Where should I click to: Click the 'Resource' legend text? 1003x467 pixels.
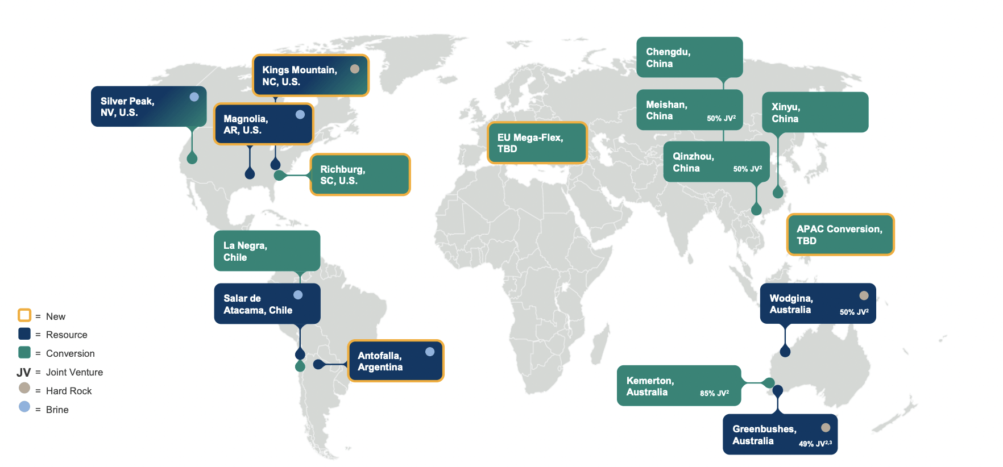67,335
